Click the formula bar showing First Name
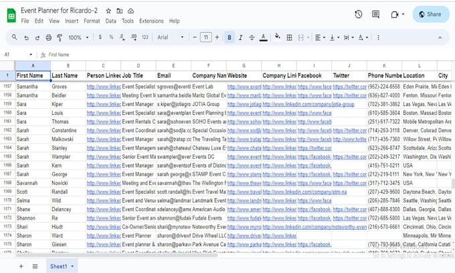The image size is (455, 273). 59,55
